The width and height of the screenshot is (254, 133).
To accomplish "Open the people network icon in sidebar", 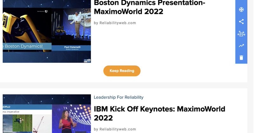I will pos(241,34).
